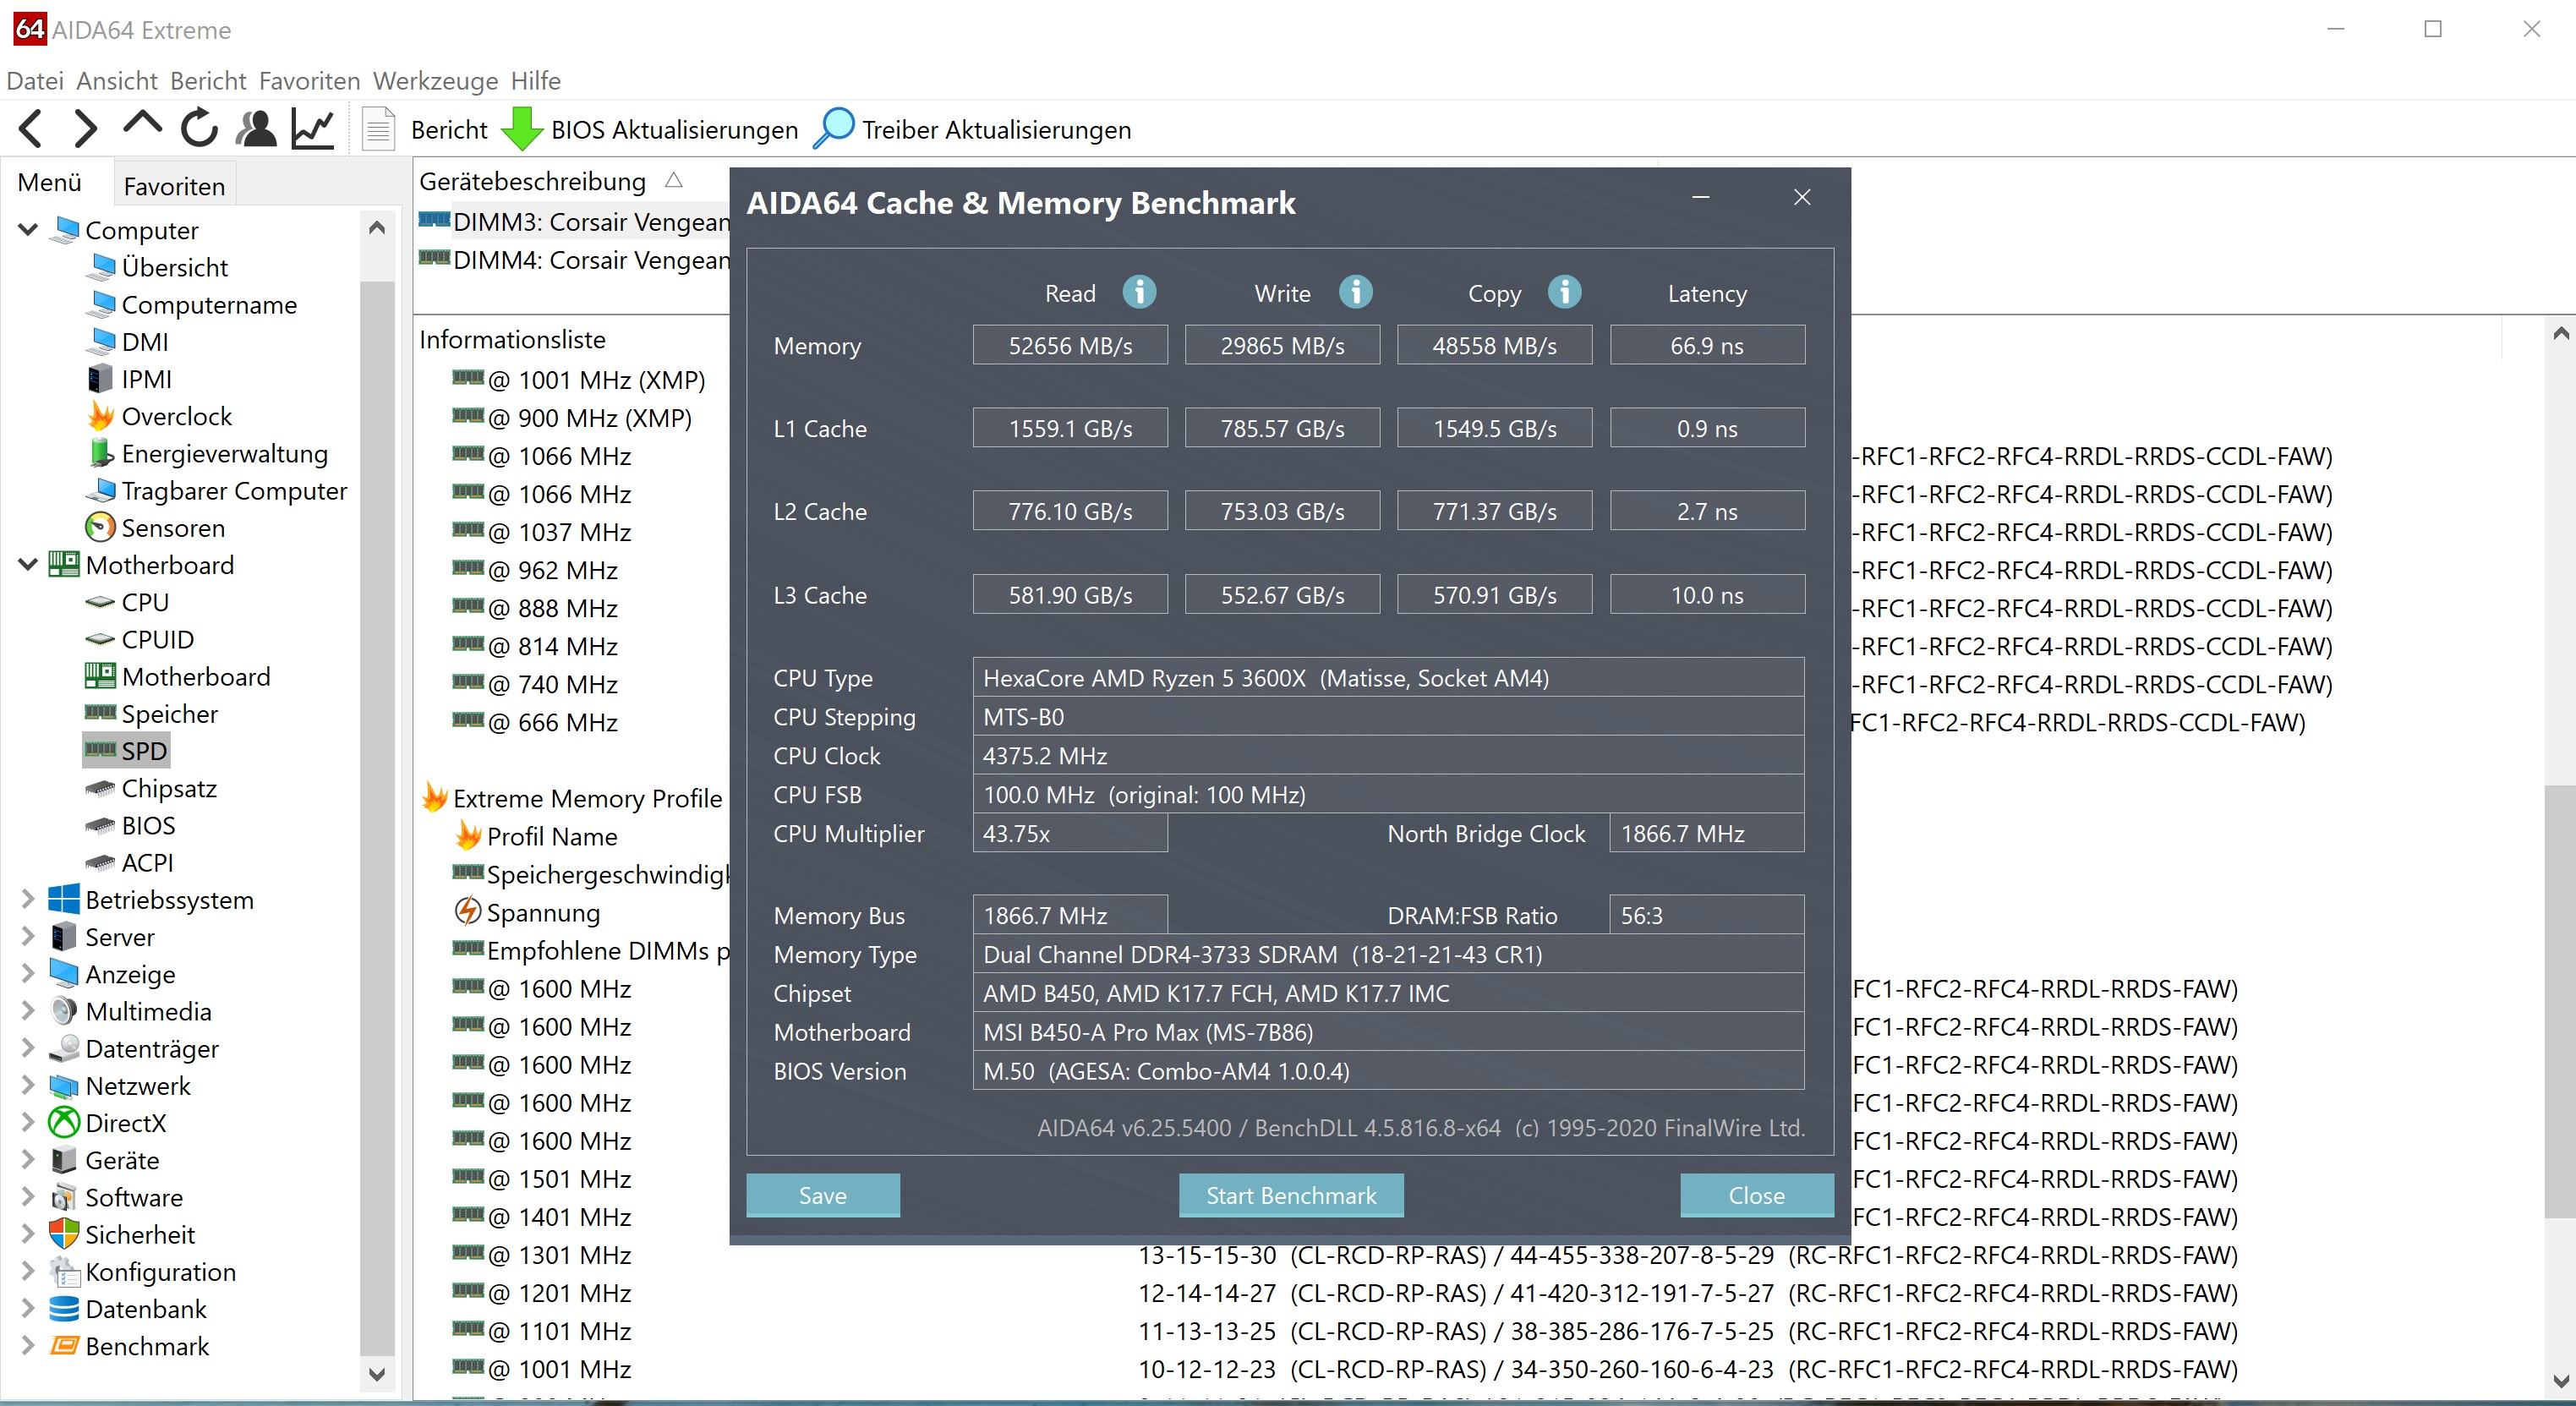The width and height of the screenshot is (2576, 1406).
Task: Select Extreme Memory Profile entry
Action: coord(571,798)
